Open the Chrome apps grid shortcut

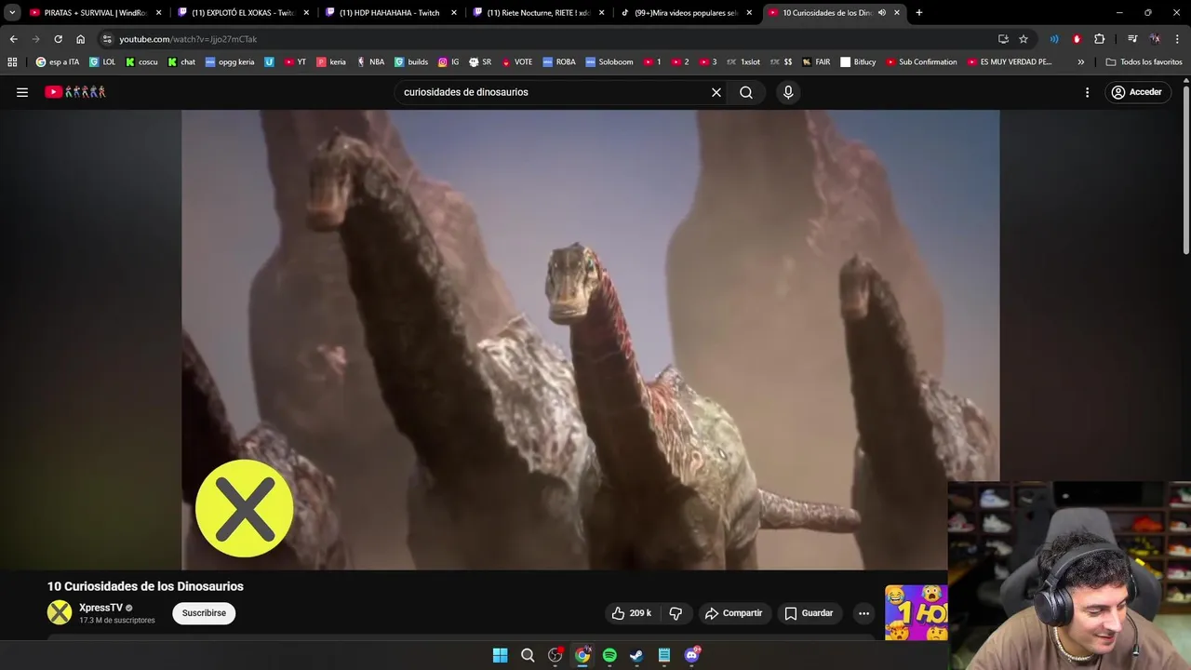(12, 62)
